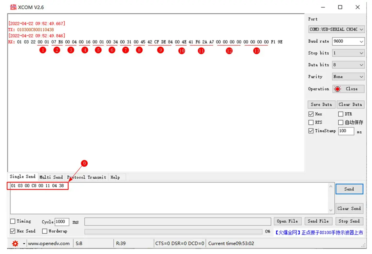
Task: Expand the Stop bits dropdown
Action: [x=348, y=53]
